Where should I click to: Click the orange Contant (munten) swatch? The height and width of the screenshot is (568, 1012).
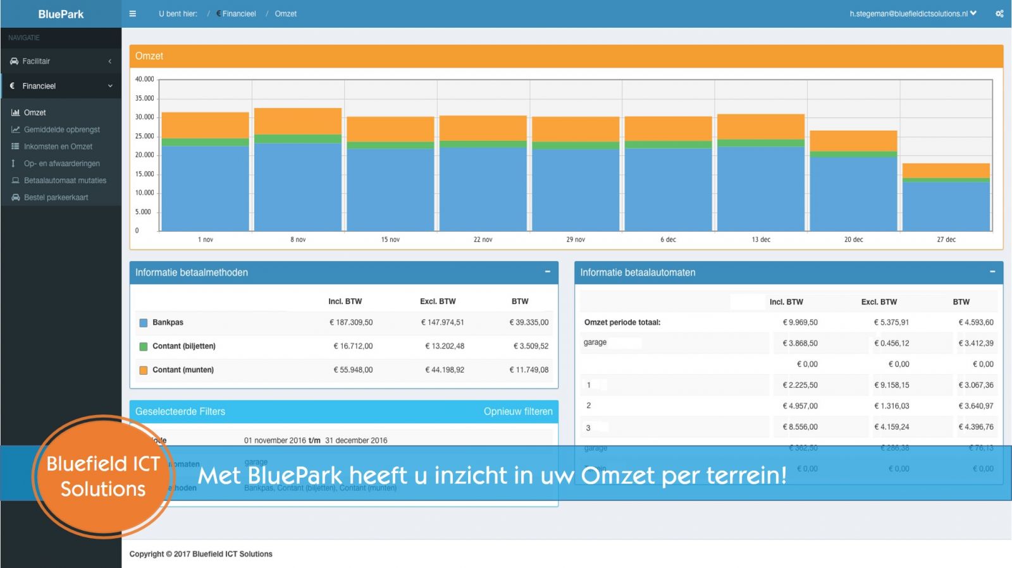coord(144,370)
